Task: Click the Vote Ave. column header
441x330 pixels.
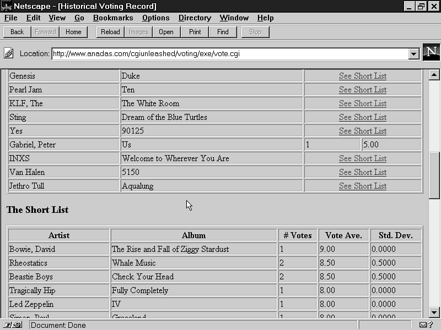Action: point(343,235)
